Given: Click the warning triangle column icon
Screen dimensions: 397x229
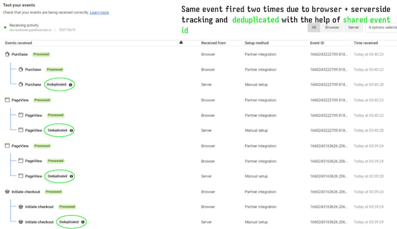Looking at the screenshot, I should coord(181,43).
